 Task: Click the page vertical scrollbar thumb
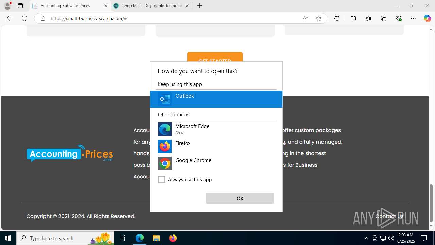point(431,203)
